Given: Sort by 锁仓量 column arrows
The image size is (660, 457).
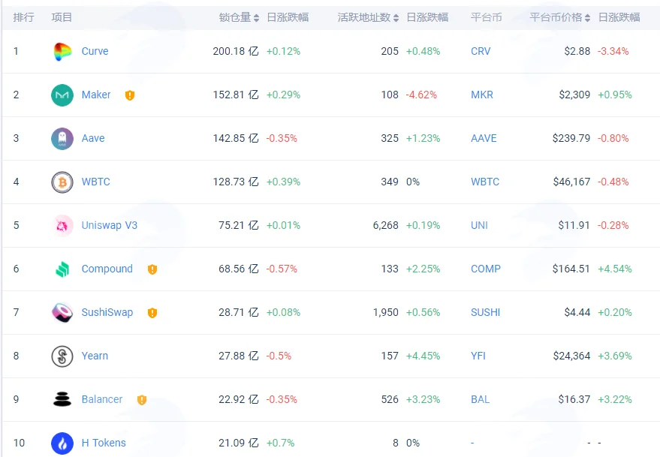Looking at the screenshot, I should (x=256, y=18).
